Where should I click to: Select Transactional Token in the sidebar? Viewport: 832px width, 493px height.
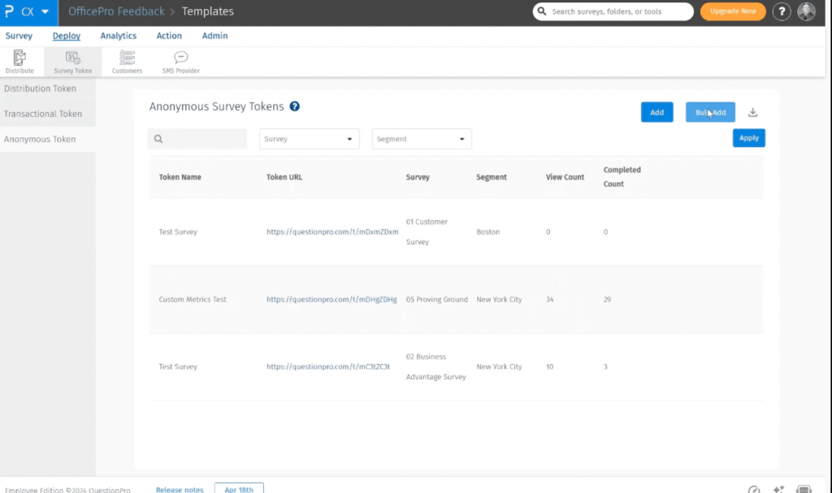coord(45,114)
